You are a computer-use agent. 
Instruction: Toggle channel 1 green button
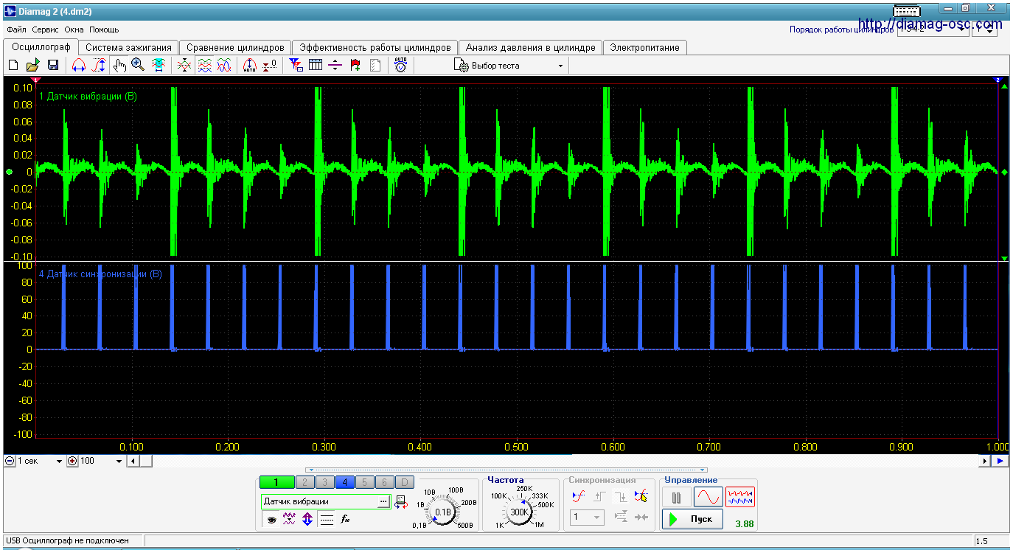tap(276, 482)
